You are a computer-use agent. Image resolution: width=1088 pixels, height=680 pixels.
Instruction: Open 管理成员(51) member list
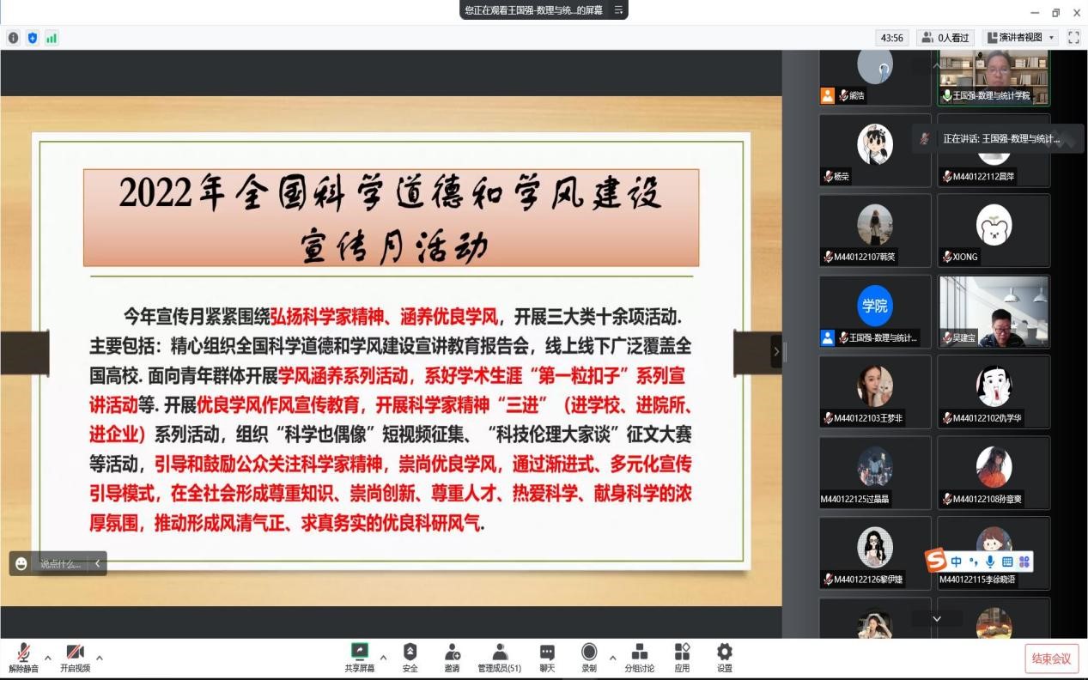[x=499, y=657]
